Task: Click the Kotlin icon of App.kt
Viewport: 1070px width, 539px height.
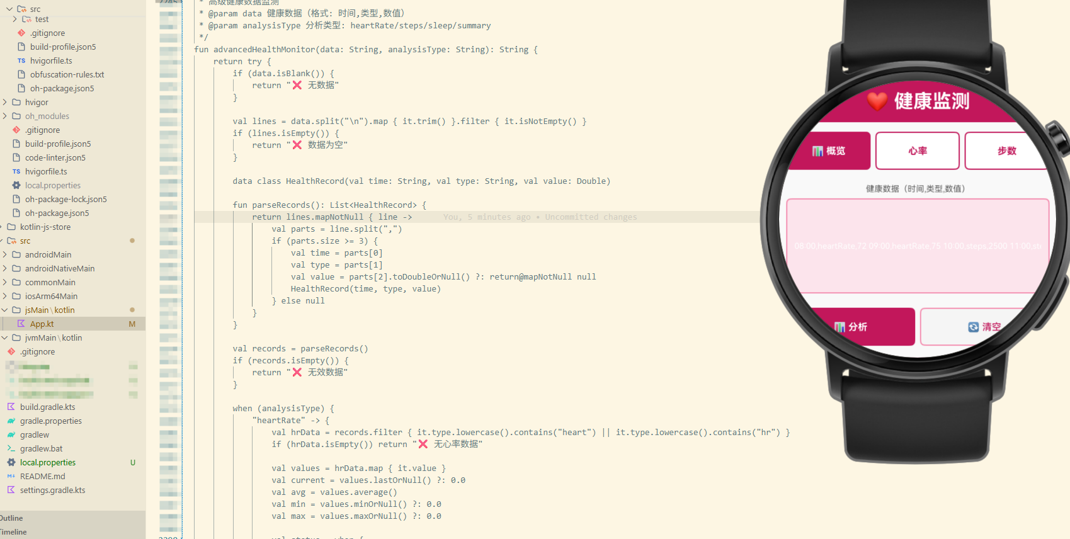Action: click(x=21, y=324)
